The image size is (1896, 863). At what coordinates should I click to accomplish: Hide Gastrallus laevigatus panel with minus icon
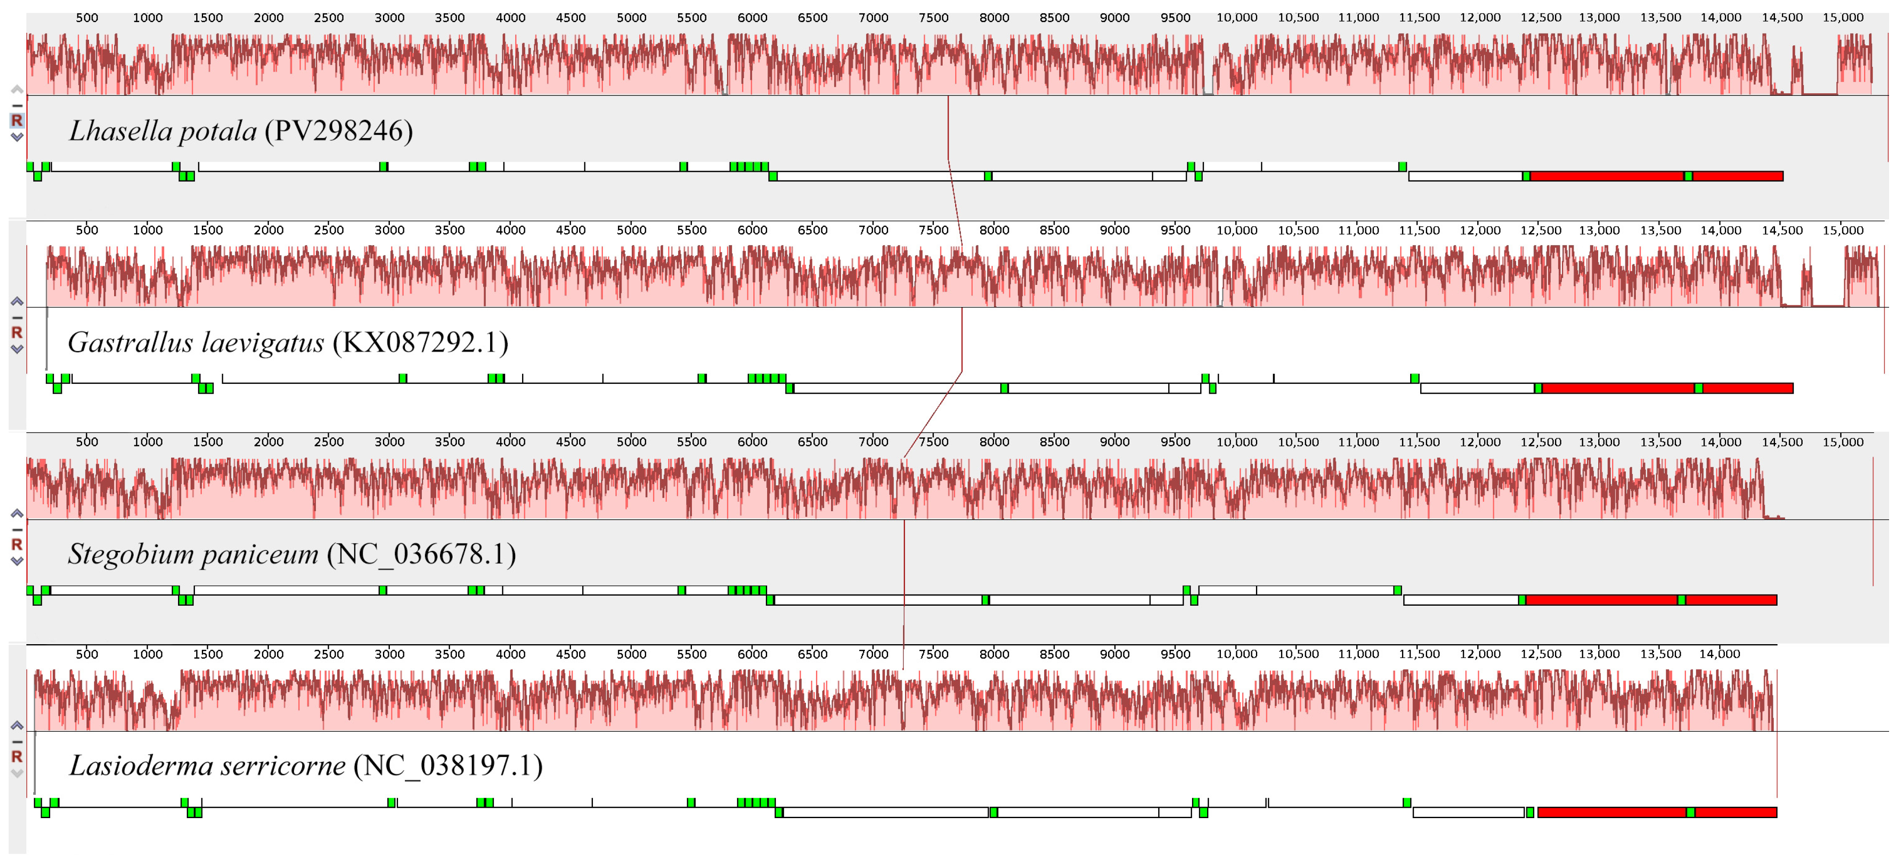17,318
